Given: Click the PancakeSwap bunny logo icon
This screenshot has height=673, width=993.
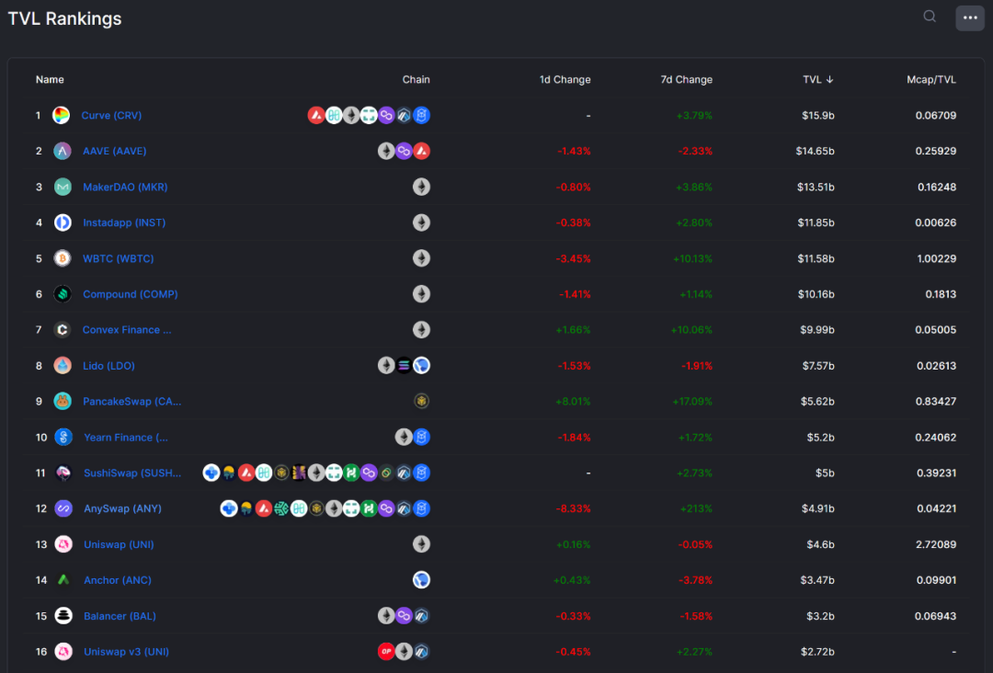Looking at the screenshot, I should click(x=63, y=402).
